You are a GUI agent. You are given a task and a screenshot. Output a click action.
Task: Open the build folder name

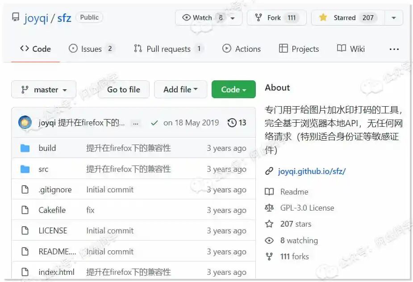[x=47, y=148]
